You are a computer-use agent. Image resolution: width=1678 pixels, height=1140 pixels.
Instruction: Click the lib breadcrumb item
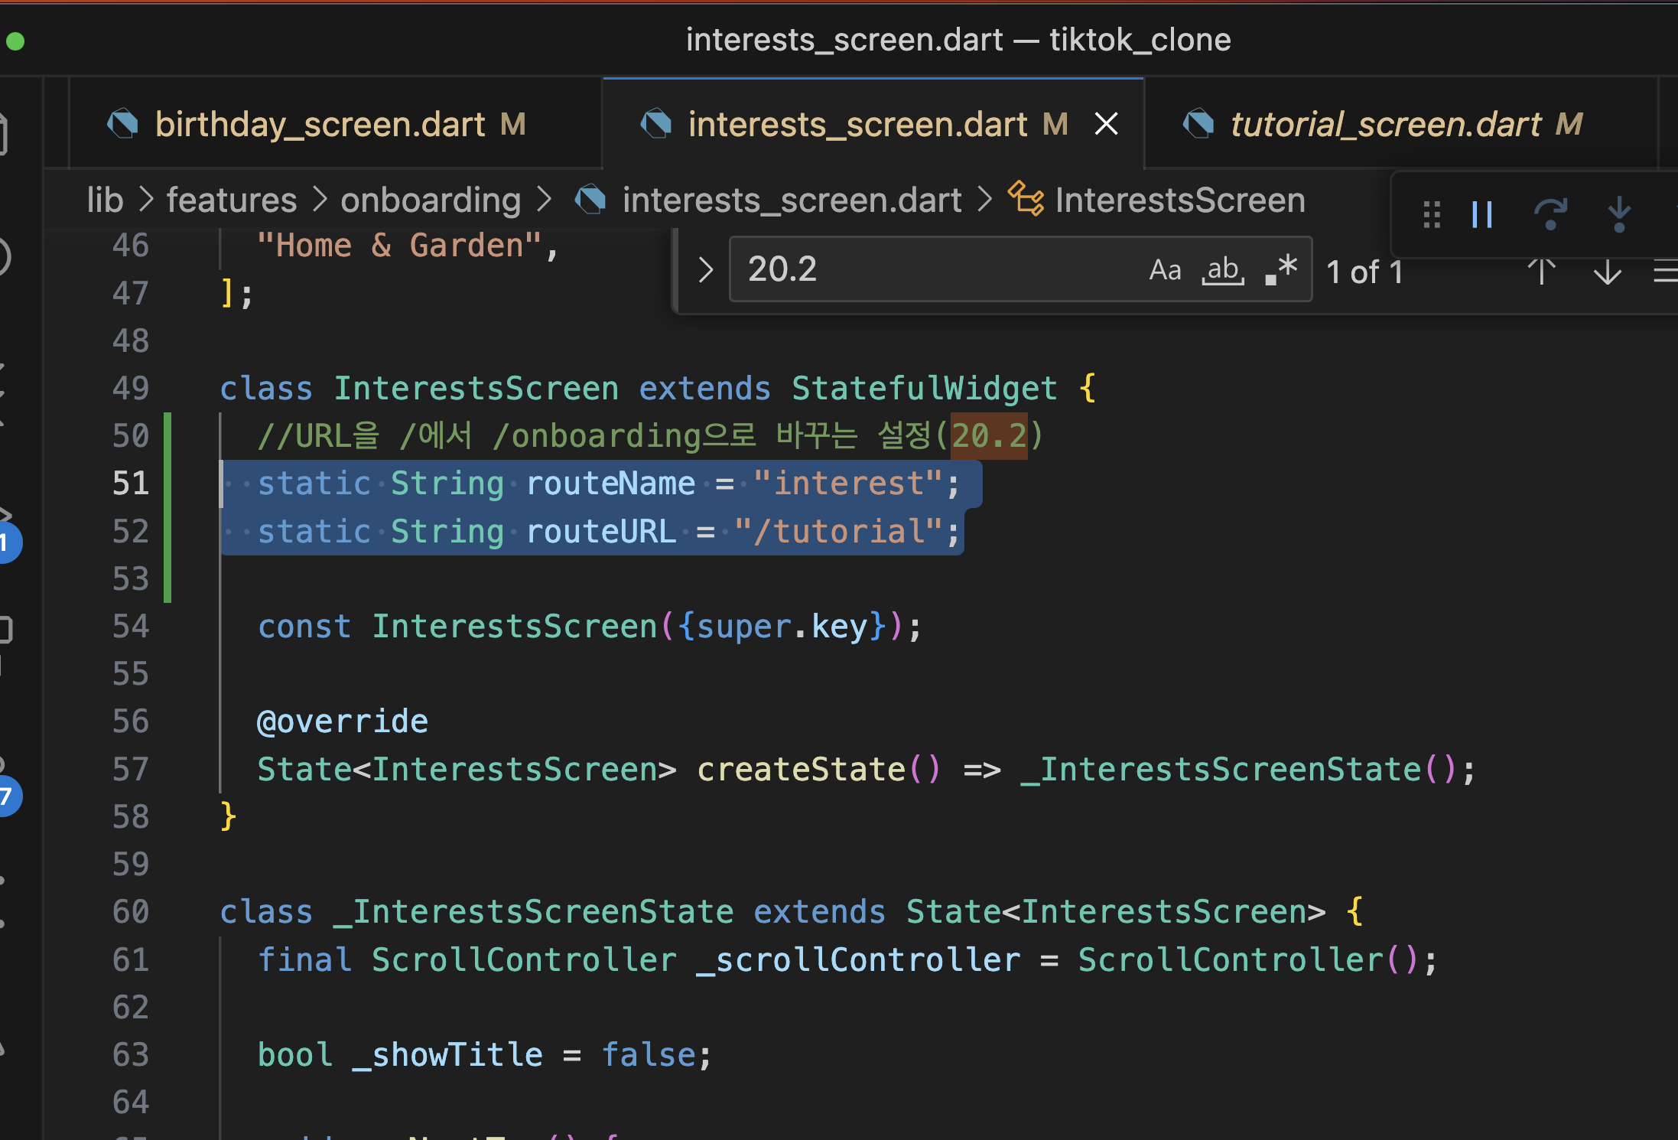tap(105, 200)
